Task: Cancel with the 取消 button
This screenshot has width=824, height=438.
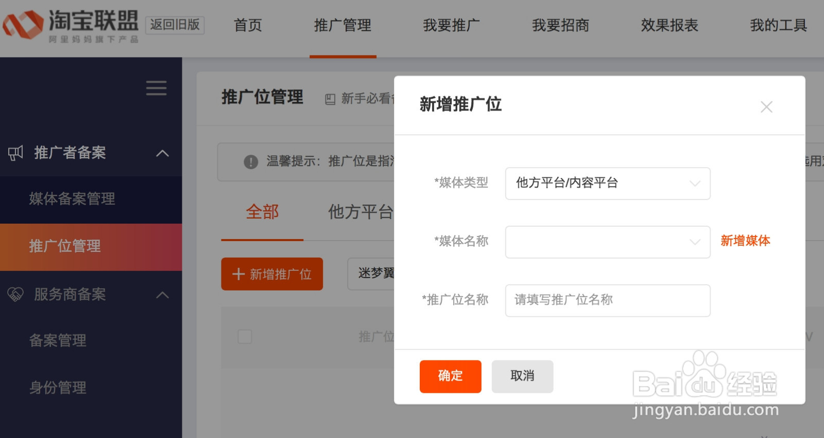Action: (x=522, y=376)
